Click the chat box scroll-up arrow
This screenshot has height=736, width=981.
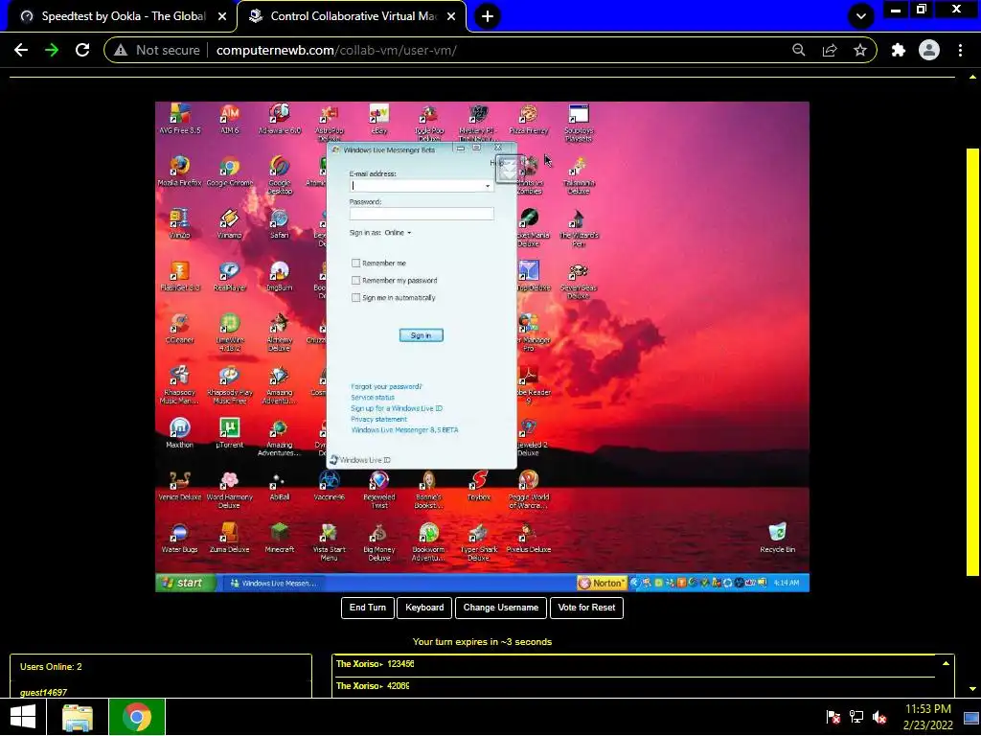click(946, 663)
